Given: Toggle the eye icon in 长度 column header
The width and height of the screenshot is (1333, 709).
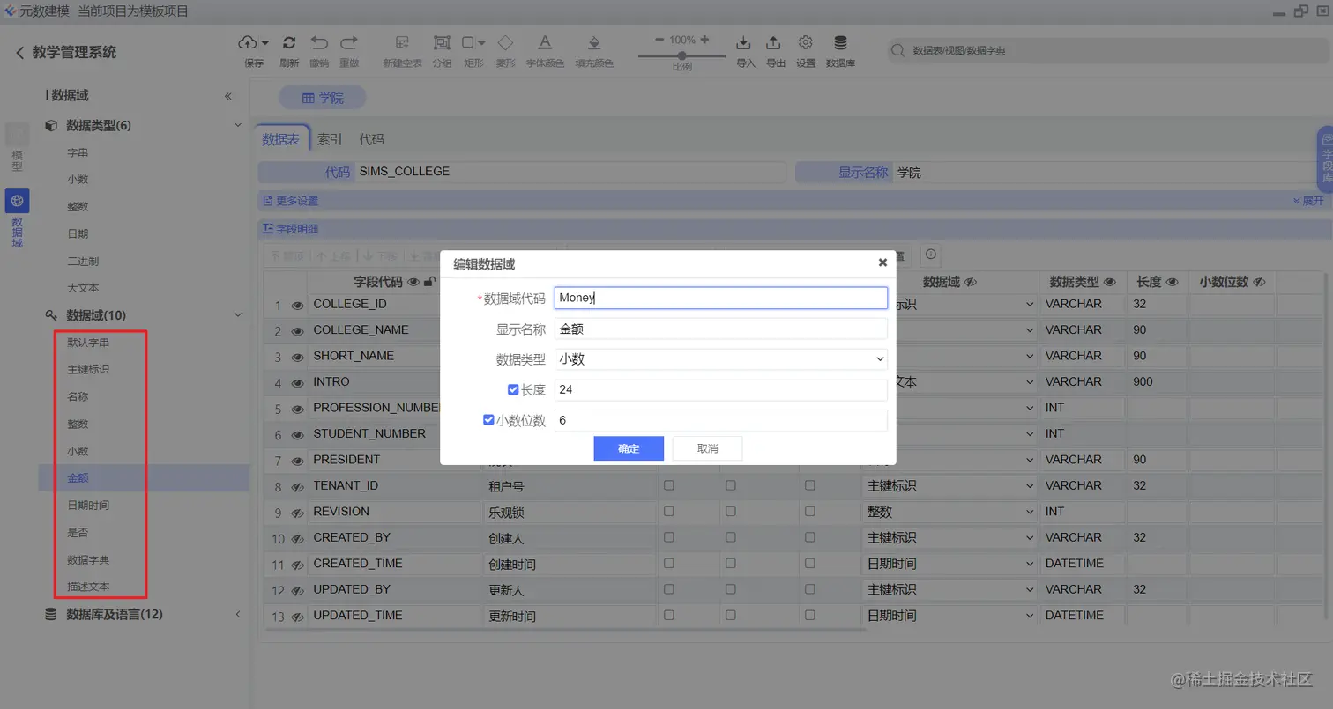Looking at the screenshot, I should tap(1173, 282).
